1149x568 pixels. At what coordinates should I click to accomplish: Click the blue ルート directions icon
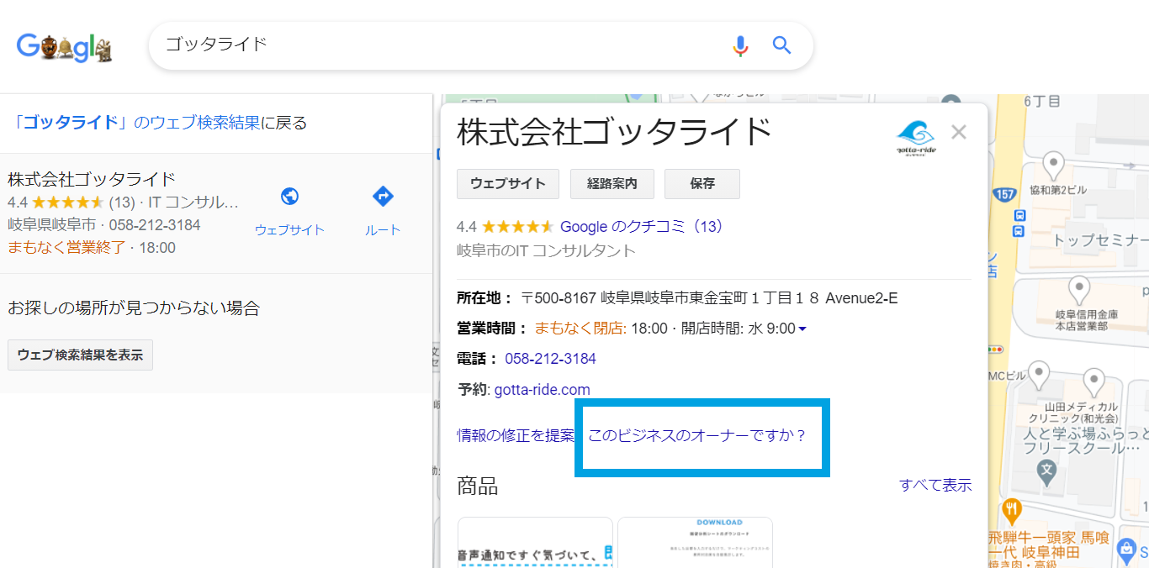pos(383,197)
